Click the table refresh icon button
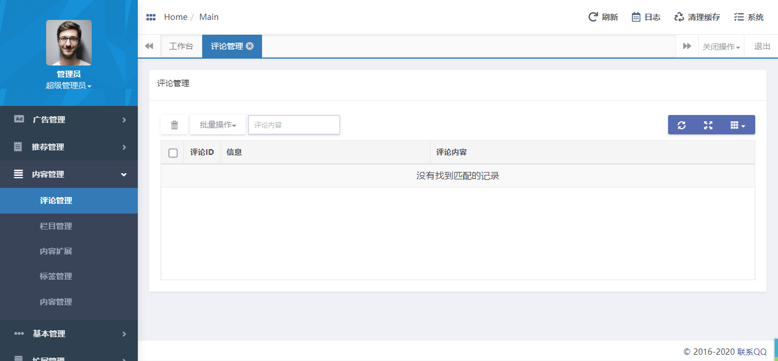 click(x=681, y=125)
